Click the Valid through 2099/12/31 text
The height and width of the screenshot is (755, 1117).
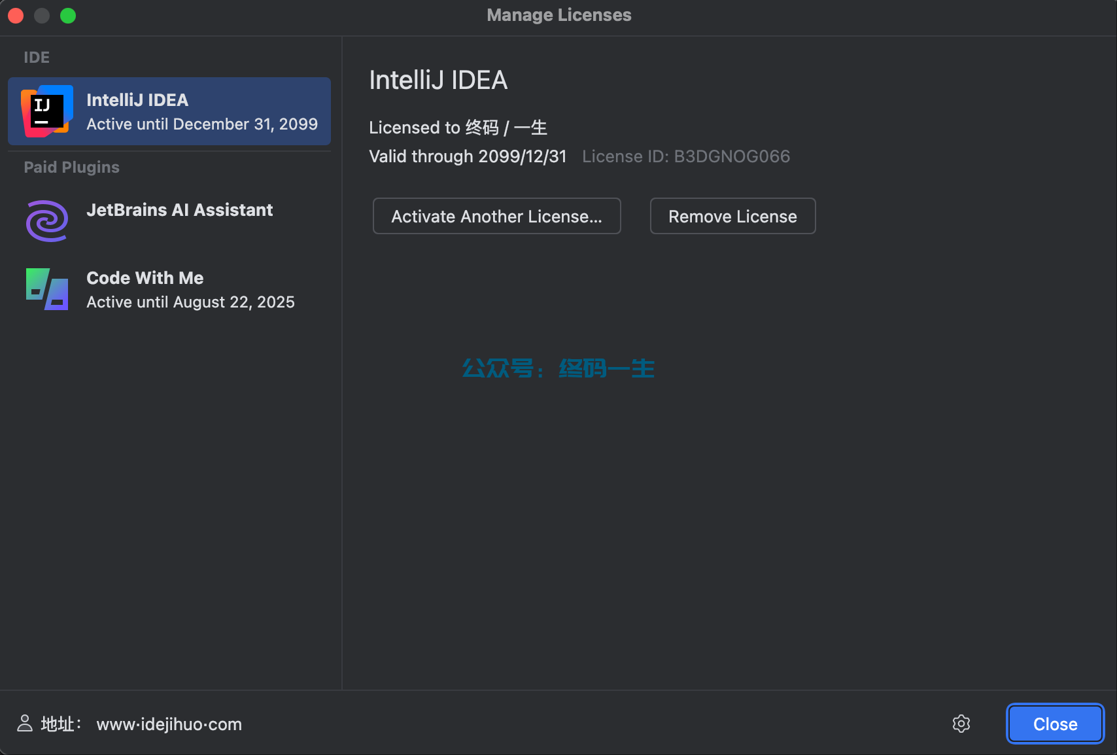tap(468, 156)
